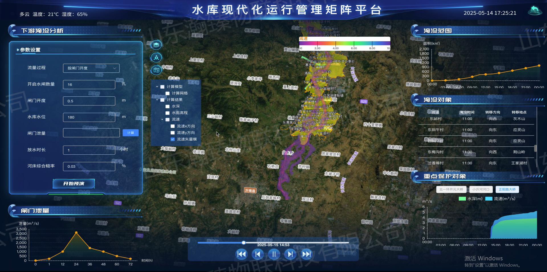Open the map layers stack icon
547x272 pixels.
point(156,45)
